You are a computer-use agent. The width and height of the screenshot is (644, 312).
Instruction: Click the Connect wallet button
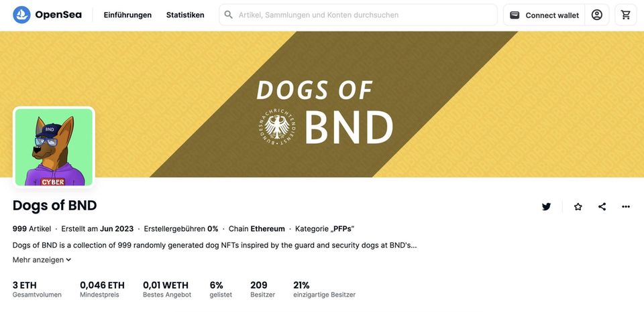pyautogui.click(x=544, y=15)
